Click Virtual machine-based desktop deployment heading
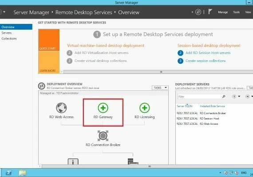This screenshot has height=177, width=253. [x=106, y=46]
